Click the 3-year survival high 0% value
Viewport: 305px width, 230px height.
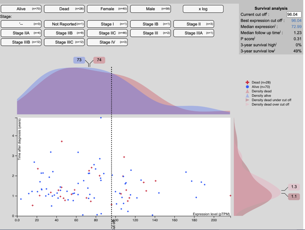click(x=299, y=45)
